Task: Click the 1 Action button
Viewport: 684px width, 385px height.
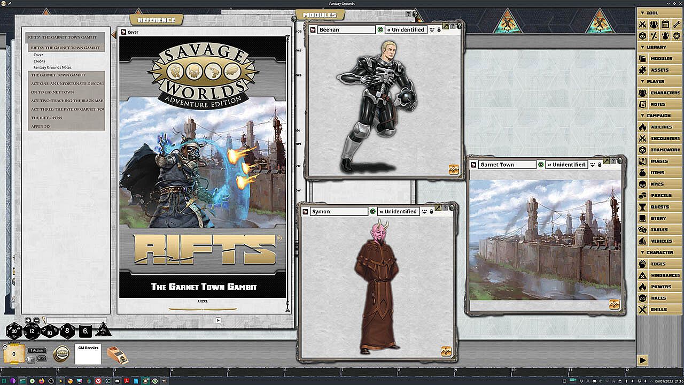Action: pos(36,350)
